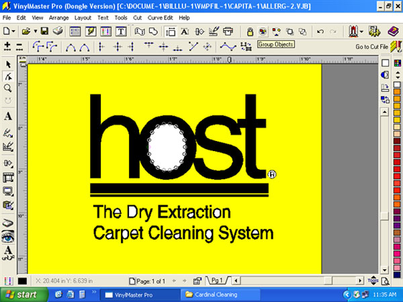403x302 pixels.
Task: Click the horizontal scrollbar left arrow
Action: [x=236, y=281]
